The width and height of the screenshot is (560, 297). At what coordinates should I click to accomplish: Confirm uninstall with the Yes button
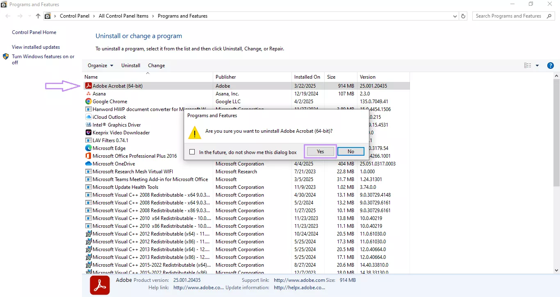pos(320,151)
